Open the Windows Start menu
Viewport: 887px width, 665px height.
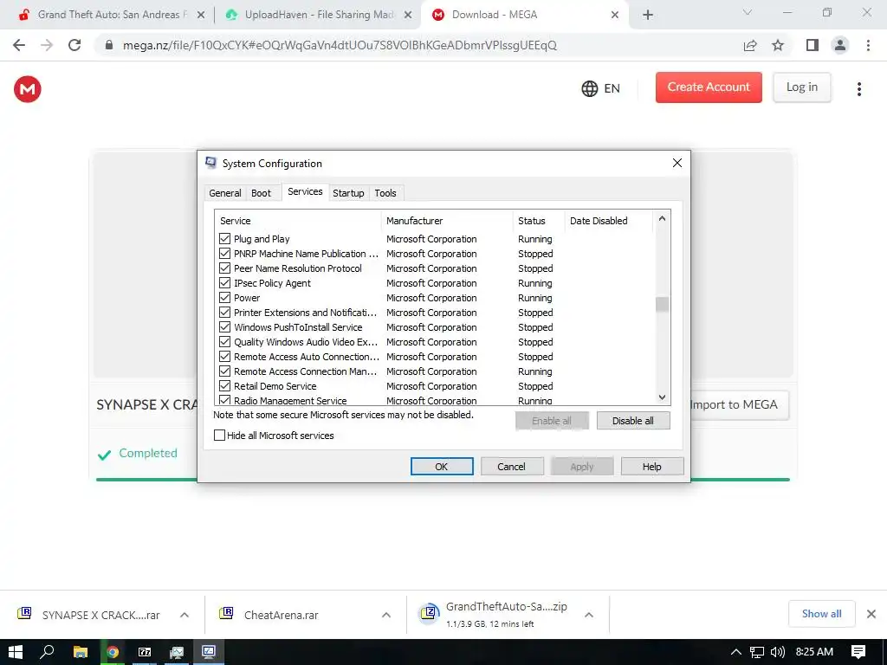16,652
